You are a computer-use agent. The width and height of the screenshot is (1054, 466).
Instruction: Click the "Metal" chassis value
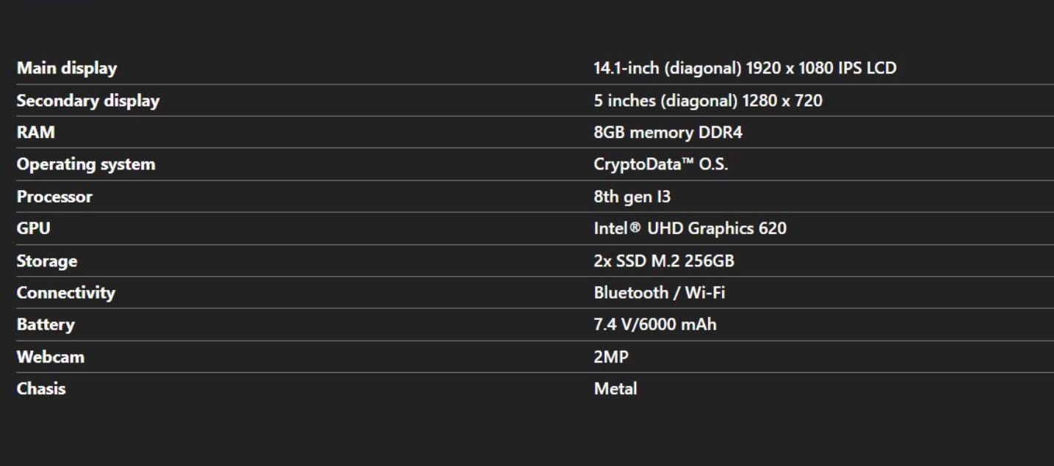[616, 389]
